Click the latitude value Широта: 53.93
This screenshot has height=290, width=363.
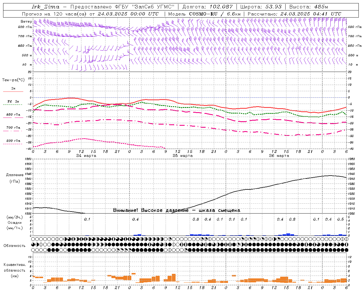click(x=261, y=7)
